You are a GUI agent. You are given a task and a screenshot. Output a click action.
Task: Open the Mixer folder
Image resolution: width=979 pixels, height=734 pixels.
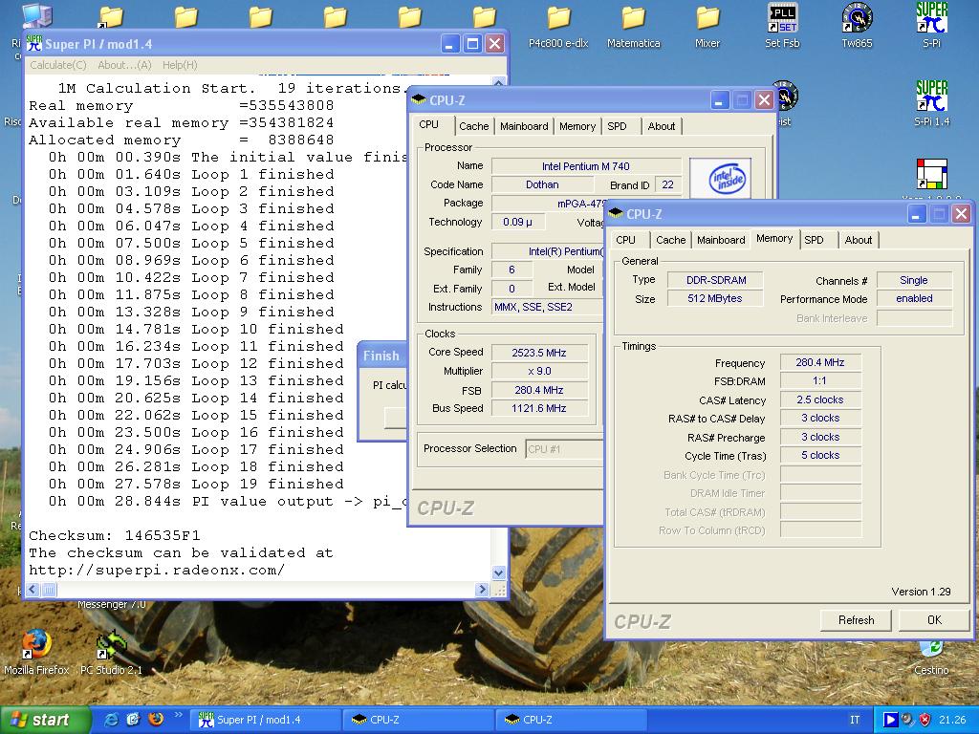coord(707,26)
